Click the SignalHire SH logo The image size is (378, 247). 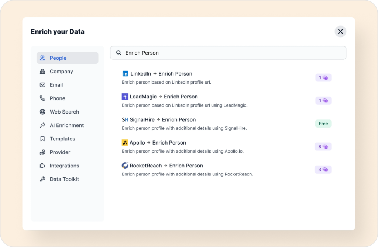tap(125, 120)
